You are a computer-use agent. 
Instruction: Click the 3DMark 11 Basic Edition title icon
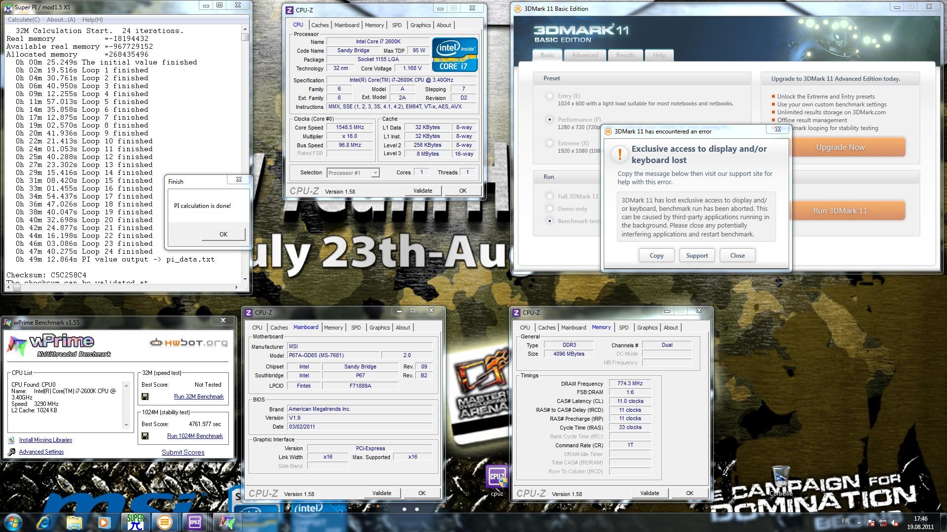518,8
